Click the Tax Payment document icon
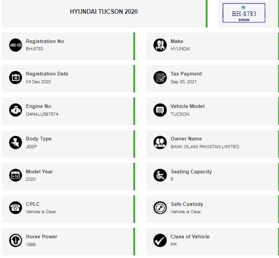 160,77
